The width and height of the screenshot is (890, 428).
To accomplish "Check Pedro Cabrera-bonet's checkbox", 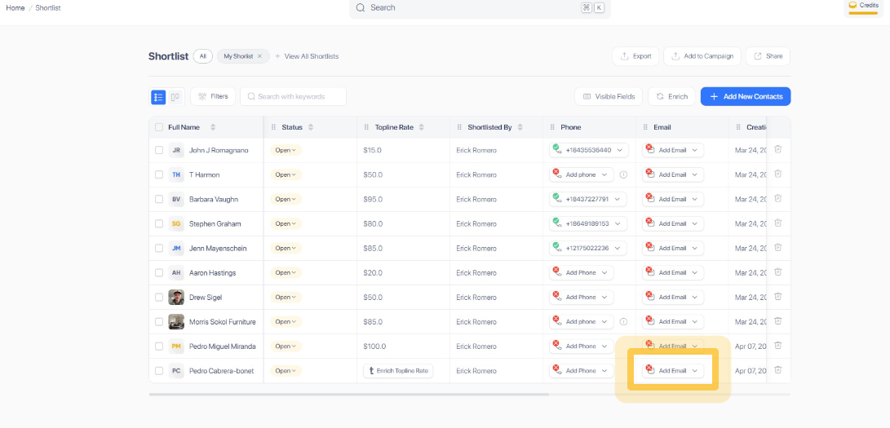I will pos(159,371).
